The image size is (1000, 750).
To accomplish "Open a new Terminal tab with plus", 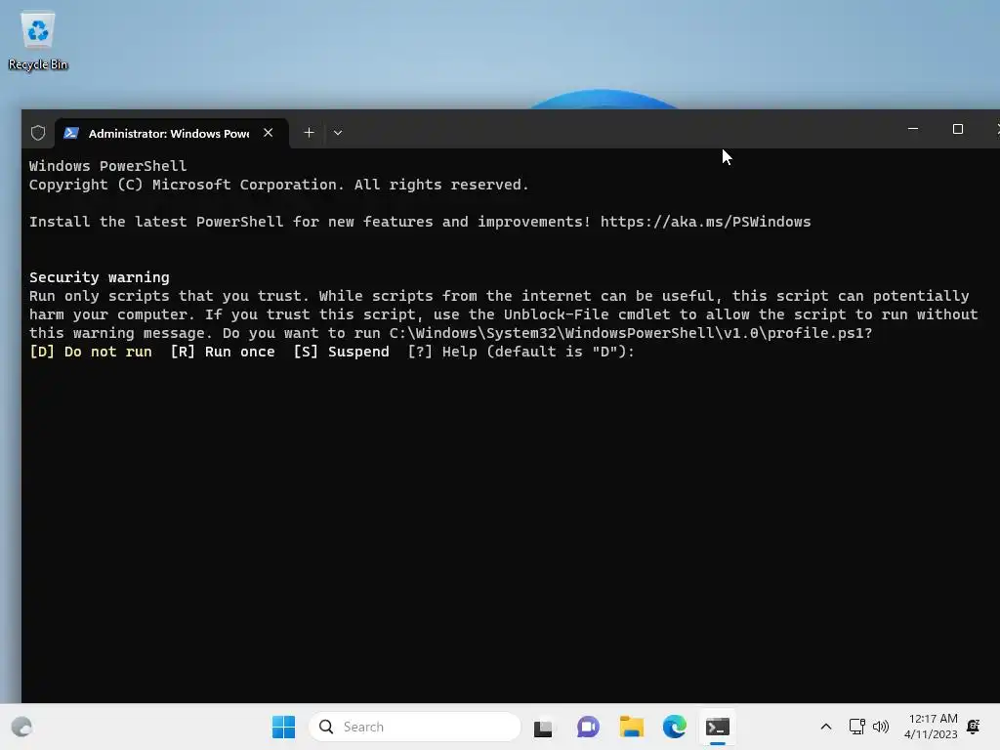I will pos(309,133).
